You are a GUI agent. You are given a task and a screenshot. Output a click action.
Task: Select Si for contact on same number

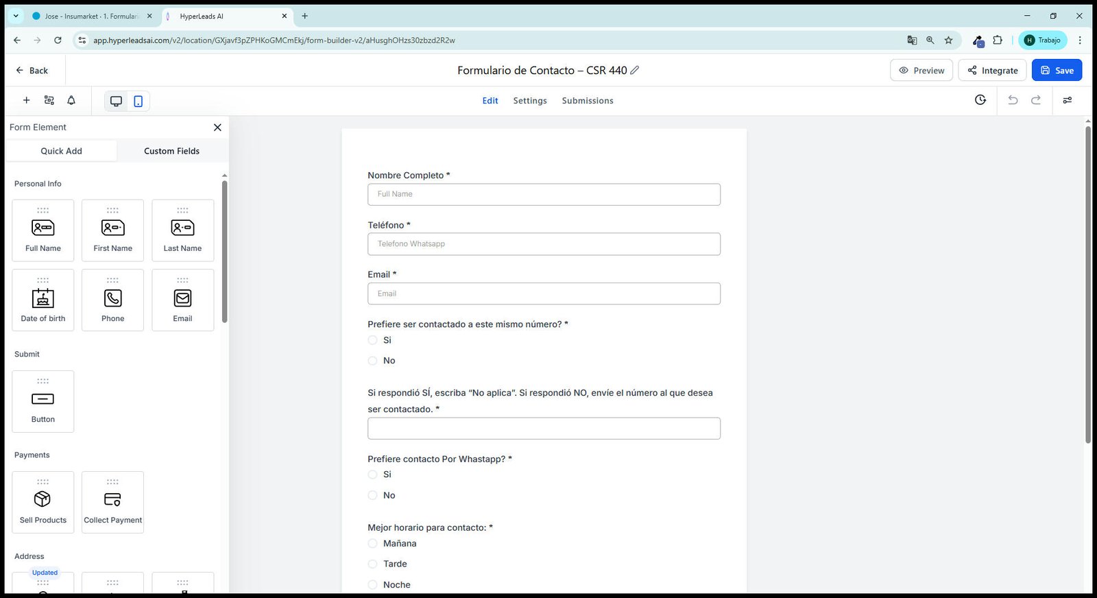[x=373, y=340]
